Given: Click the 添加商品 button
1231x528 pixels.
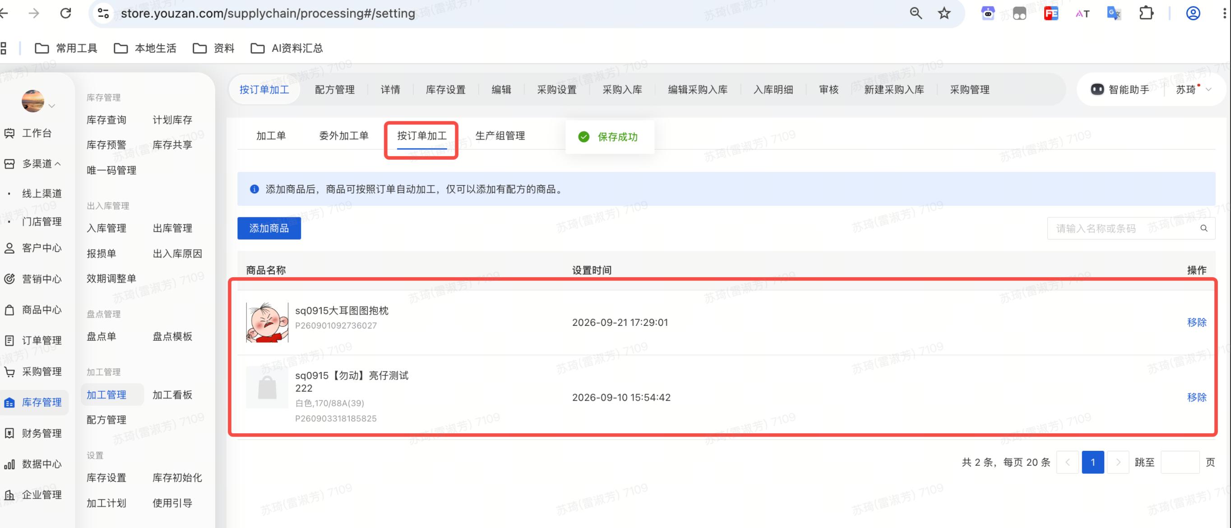Looking at the screenshot, I should pos(269,228).
